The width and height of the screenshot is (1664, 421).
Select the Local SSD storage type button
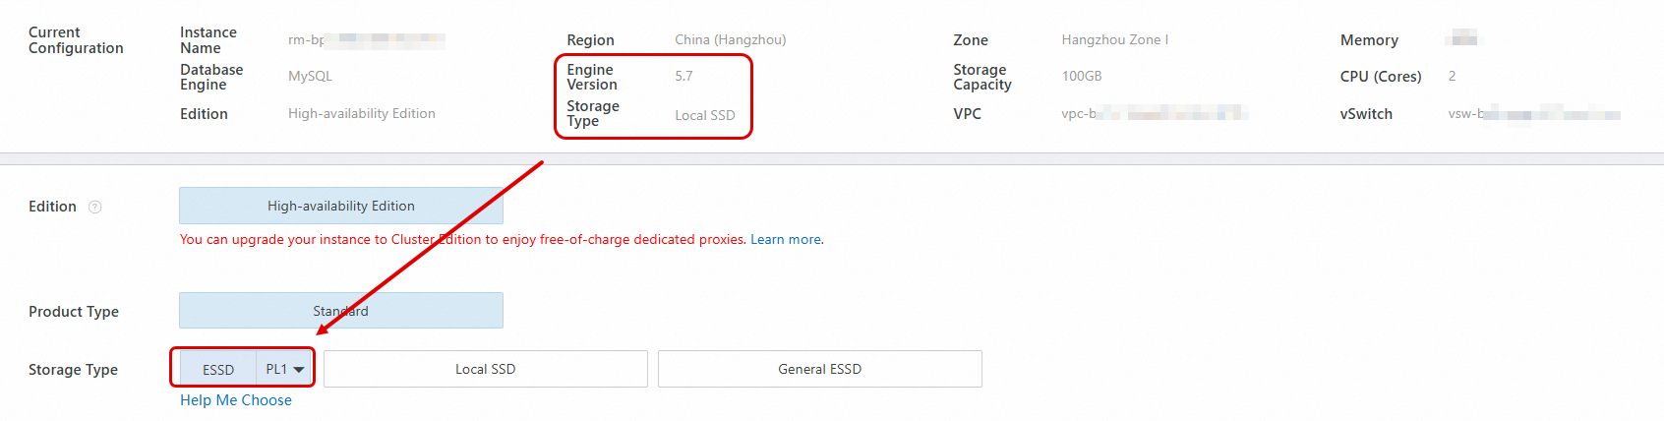click(x=485, y=369)
